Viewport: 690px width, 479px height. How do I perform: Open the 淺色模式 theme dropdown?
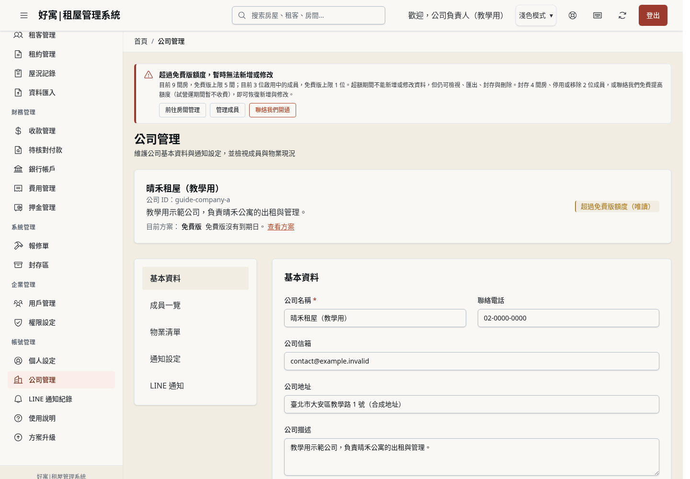(x=536, y=15)
